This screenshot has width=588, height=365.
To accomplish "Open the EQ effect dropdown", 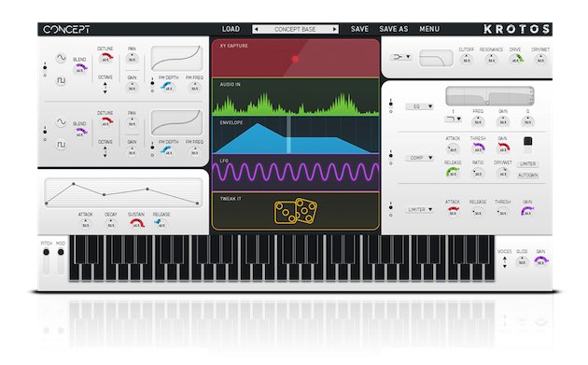I will click(419, 106).
